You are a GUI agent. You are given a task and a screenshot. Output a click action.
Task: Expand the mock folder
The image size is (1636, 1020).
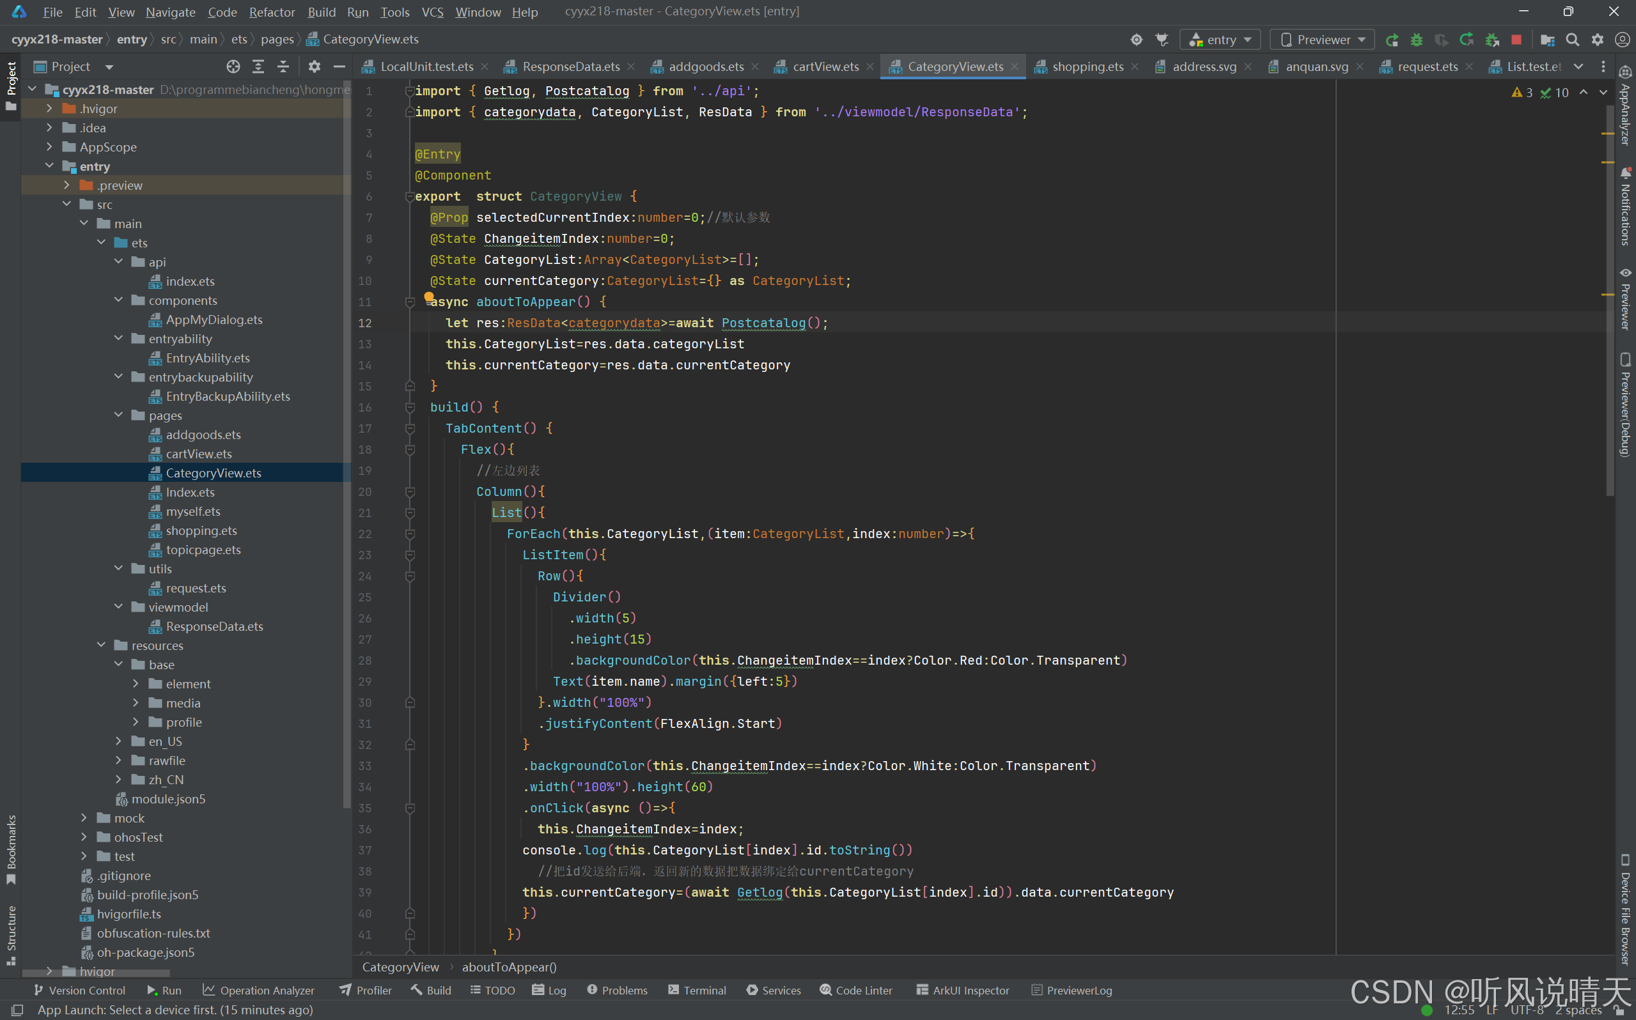84,817
